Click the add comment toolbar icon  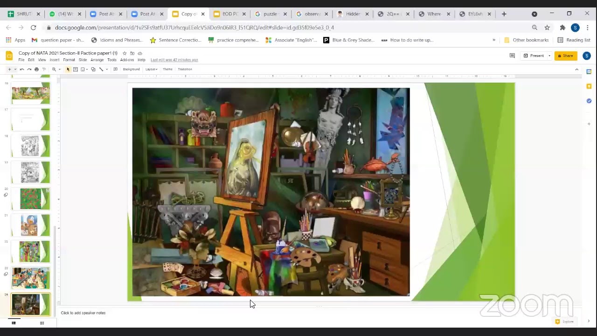(115, 70)
